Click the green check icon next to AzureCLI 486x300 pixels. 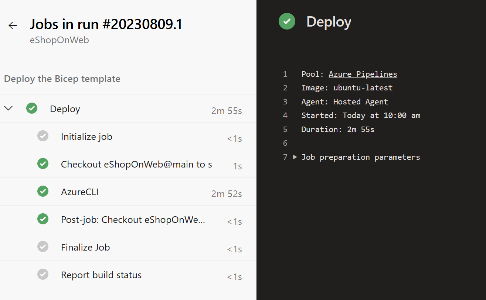[x=43, y=191]
